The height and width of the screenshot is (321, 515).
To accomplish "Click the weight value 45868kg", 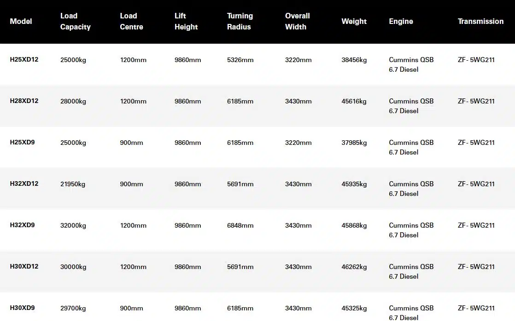I will [354, 226].
